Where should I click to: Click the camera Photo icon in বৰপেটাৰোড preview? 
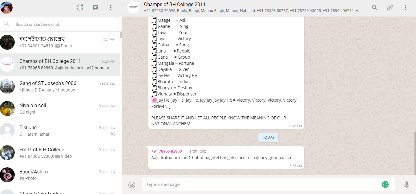point(58,46)
